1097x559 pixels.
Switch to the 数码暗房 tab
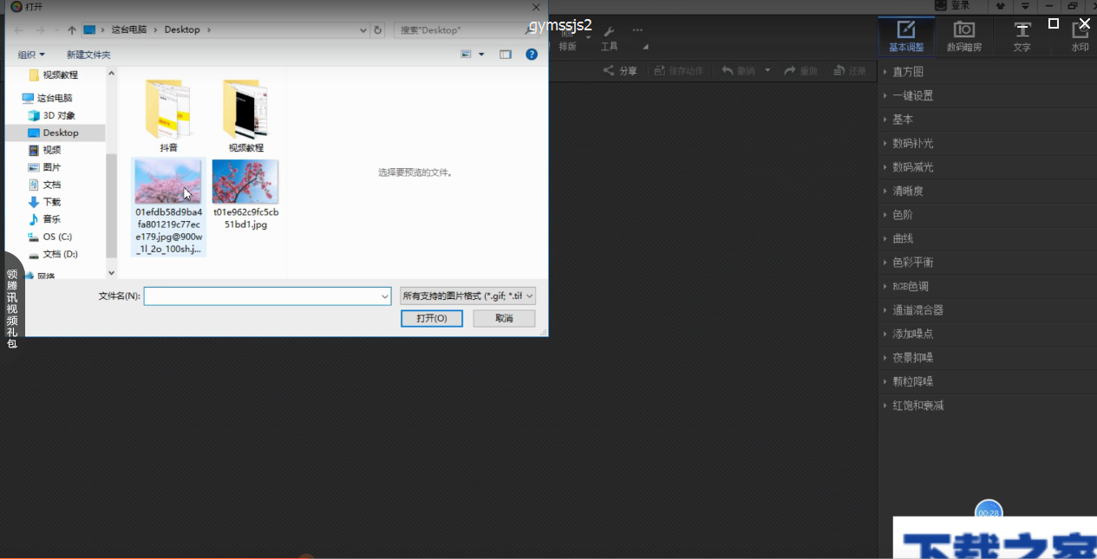(x=964, y=36)
